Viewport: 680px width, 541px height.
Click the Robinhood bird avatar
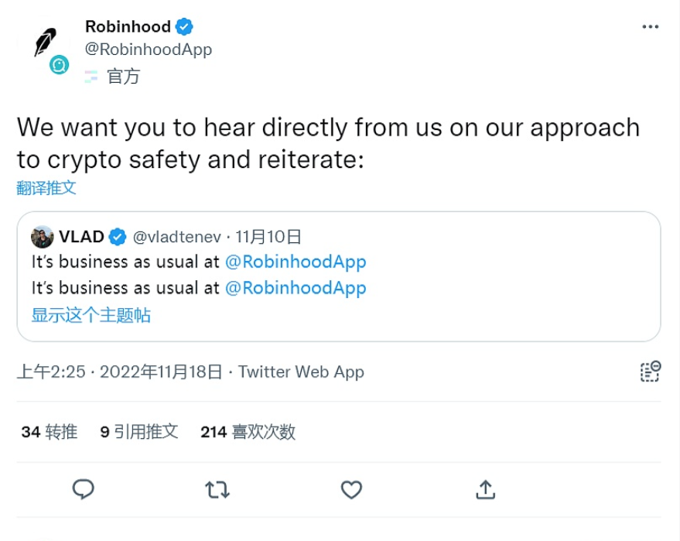coord(44,39)
